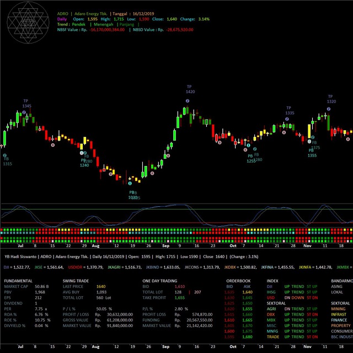Viewport: 353px width, 353px height.
Task: Click DIVYIELD % value 0.04
Action: 41,326
